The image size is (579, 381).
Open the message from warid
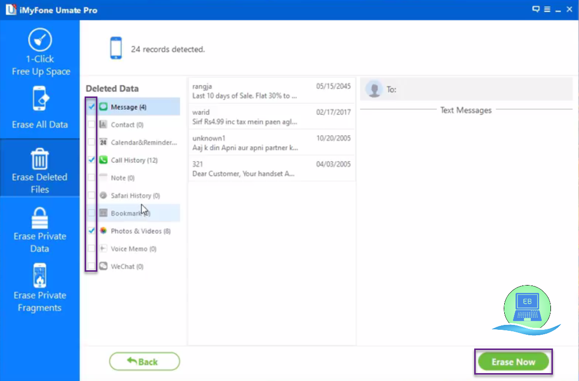click(272, 117)
